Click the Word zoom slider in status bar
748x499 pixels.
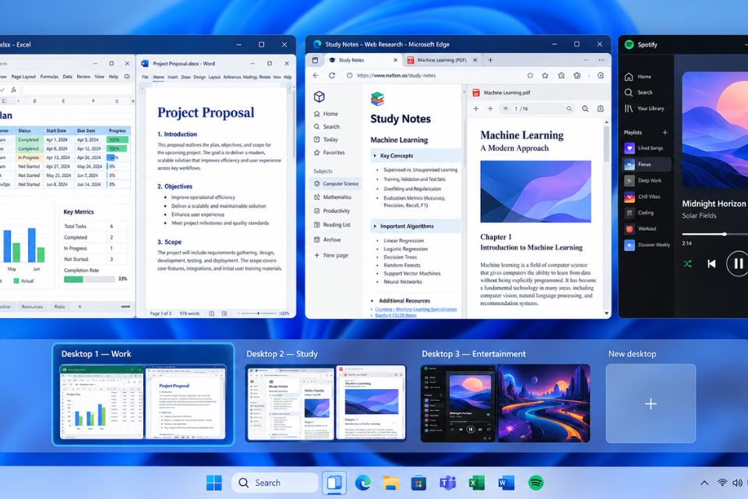258,313
